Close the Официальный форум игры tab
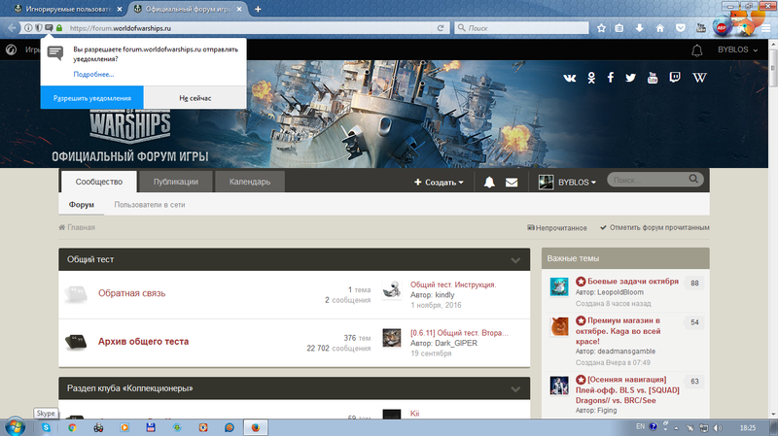778x436 pixels. [239, 9]
